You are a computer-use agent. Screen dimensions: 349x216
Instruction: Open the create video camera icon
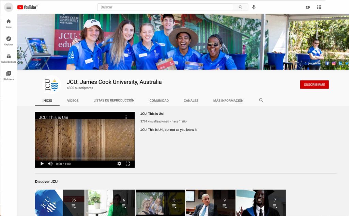pyautogui.click(x=308, y=7)
